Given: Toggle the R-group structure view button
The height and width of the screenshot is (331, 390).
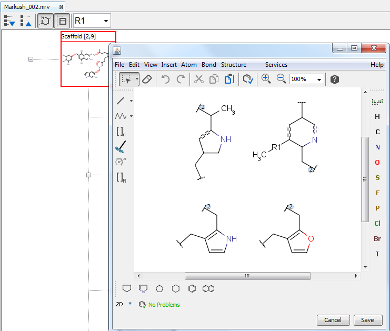Looking at the screenshot, I should tap(45, 21).
